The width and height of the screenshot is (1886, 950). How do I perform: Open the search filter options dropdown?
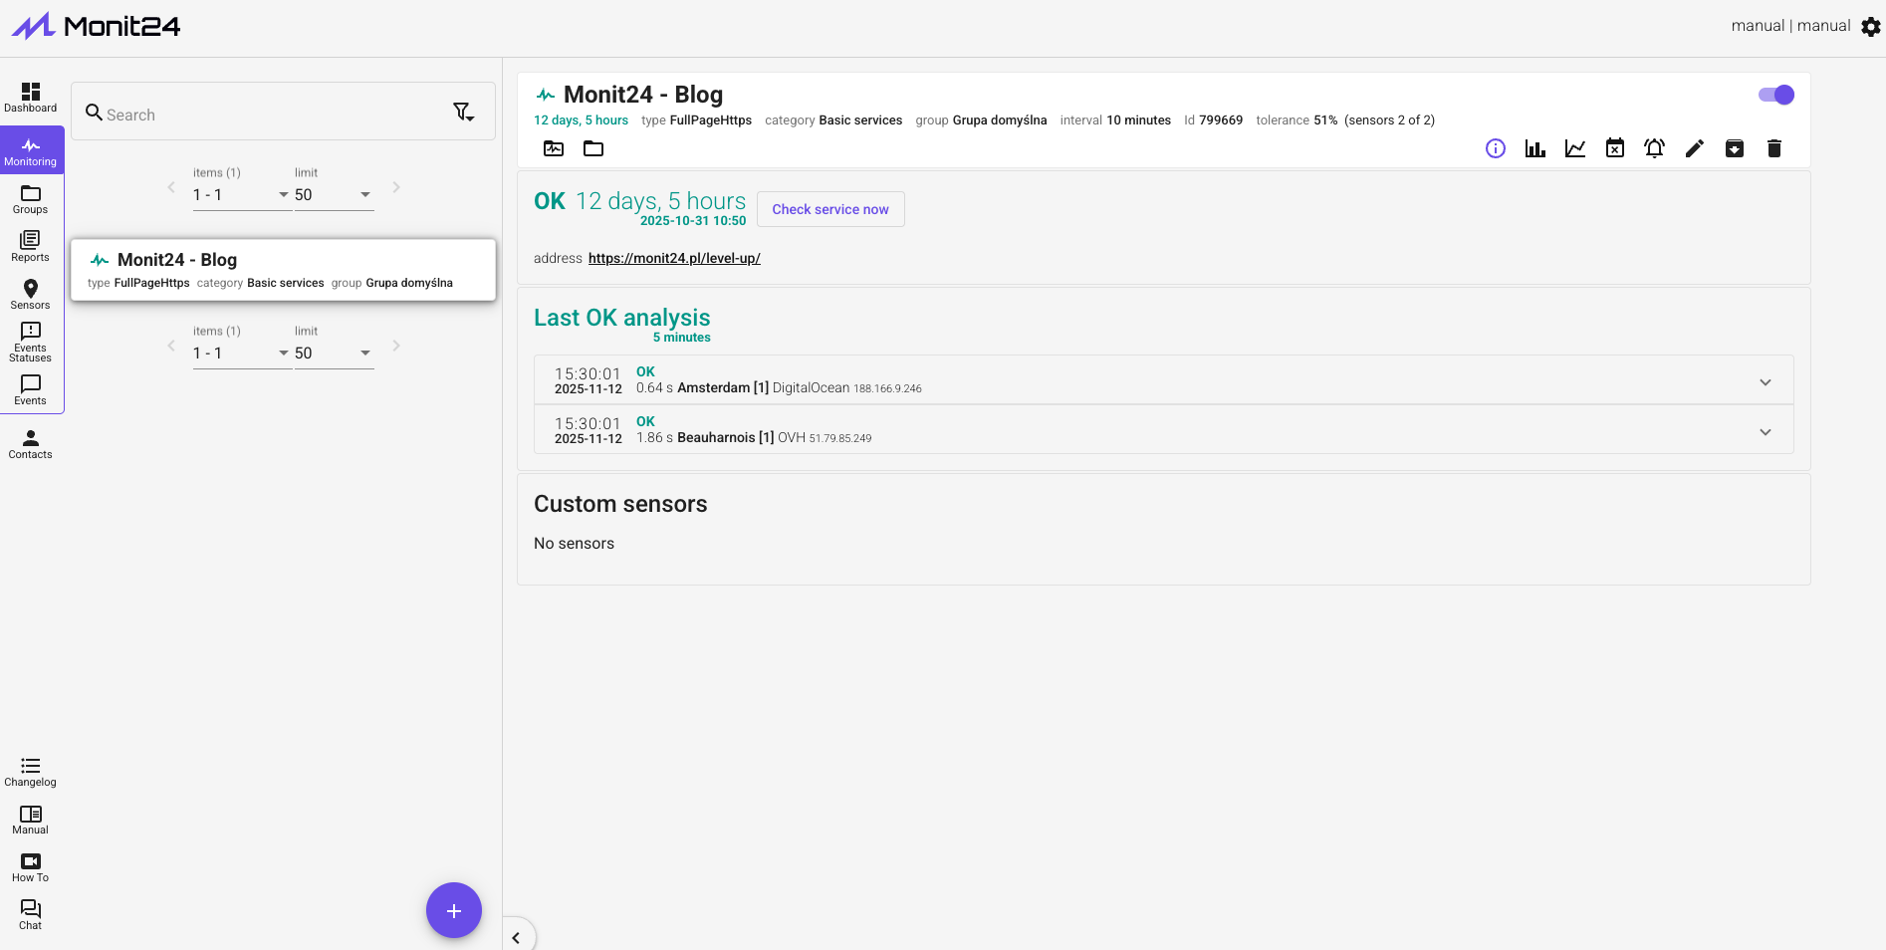[x=464, y=113]
